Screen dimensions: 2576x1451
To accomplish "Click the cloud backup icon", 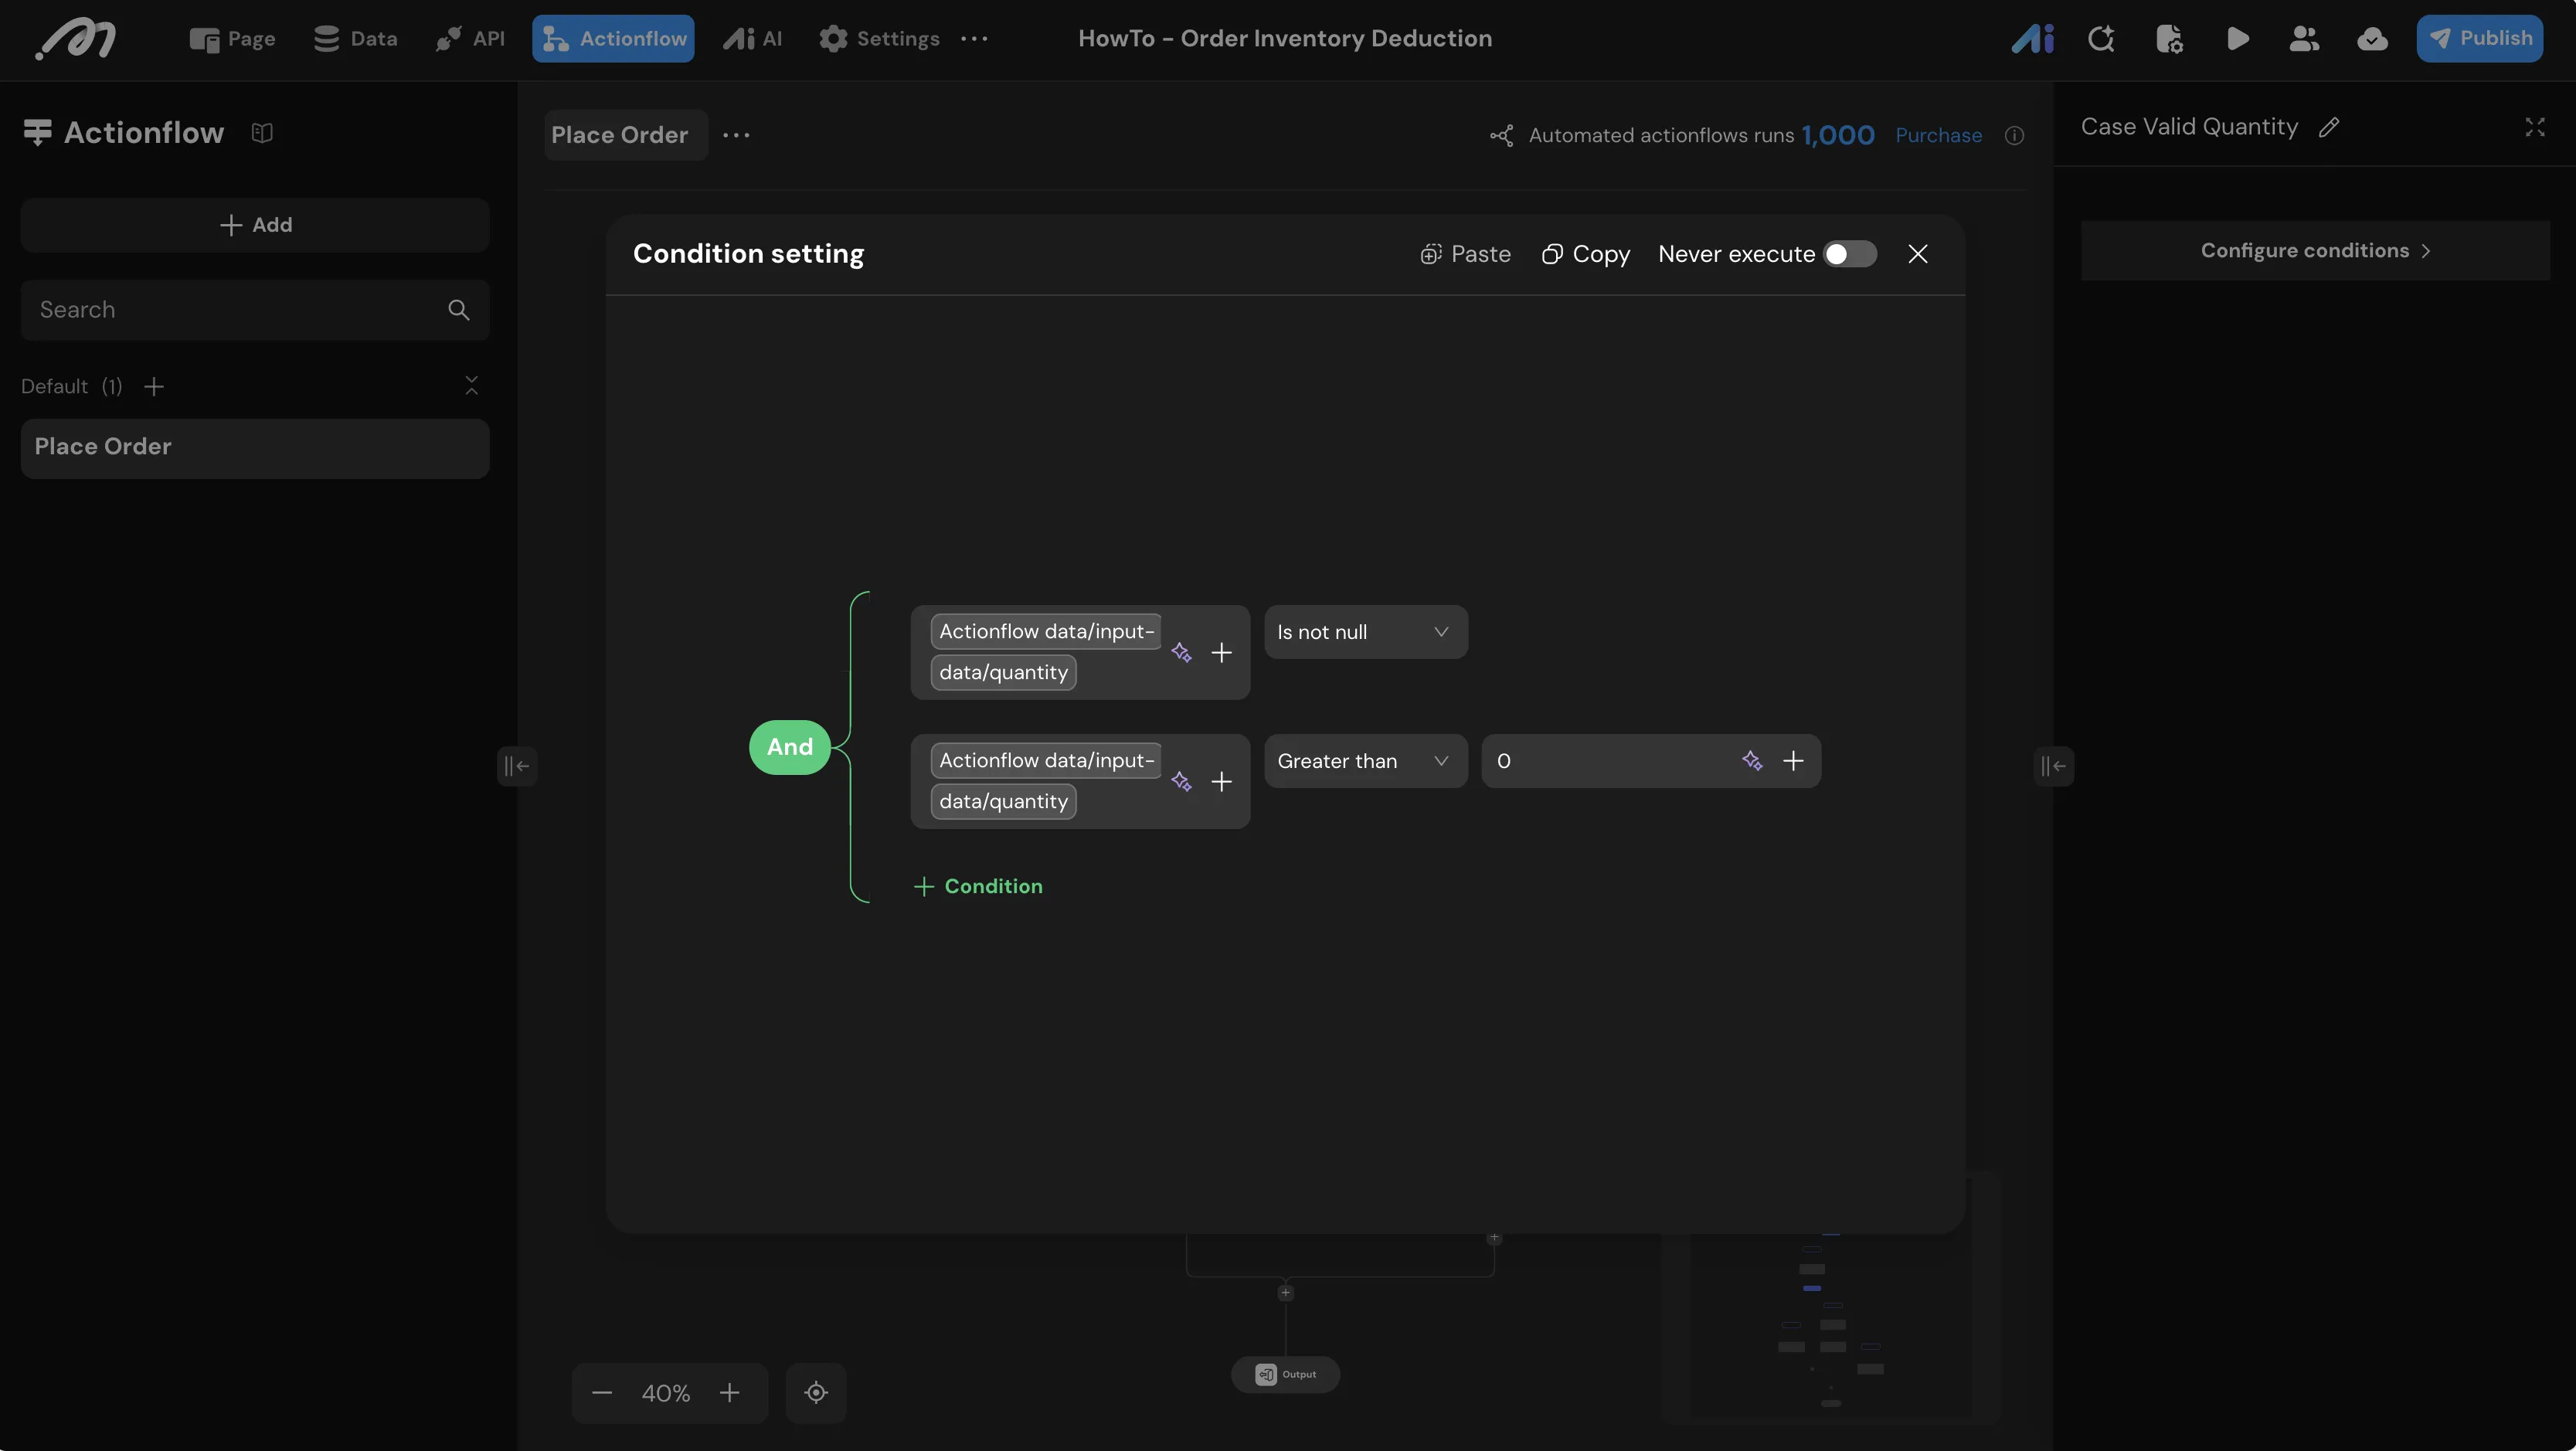I will [2372, 39].
